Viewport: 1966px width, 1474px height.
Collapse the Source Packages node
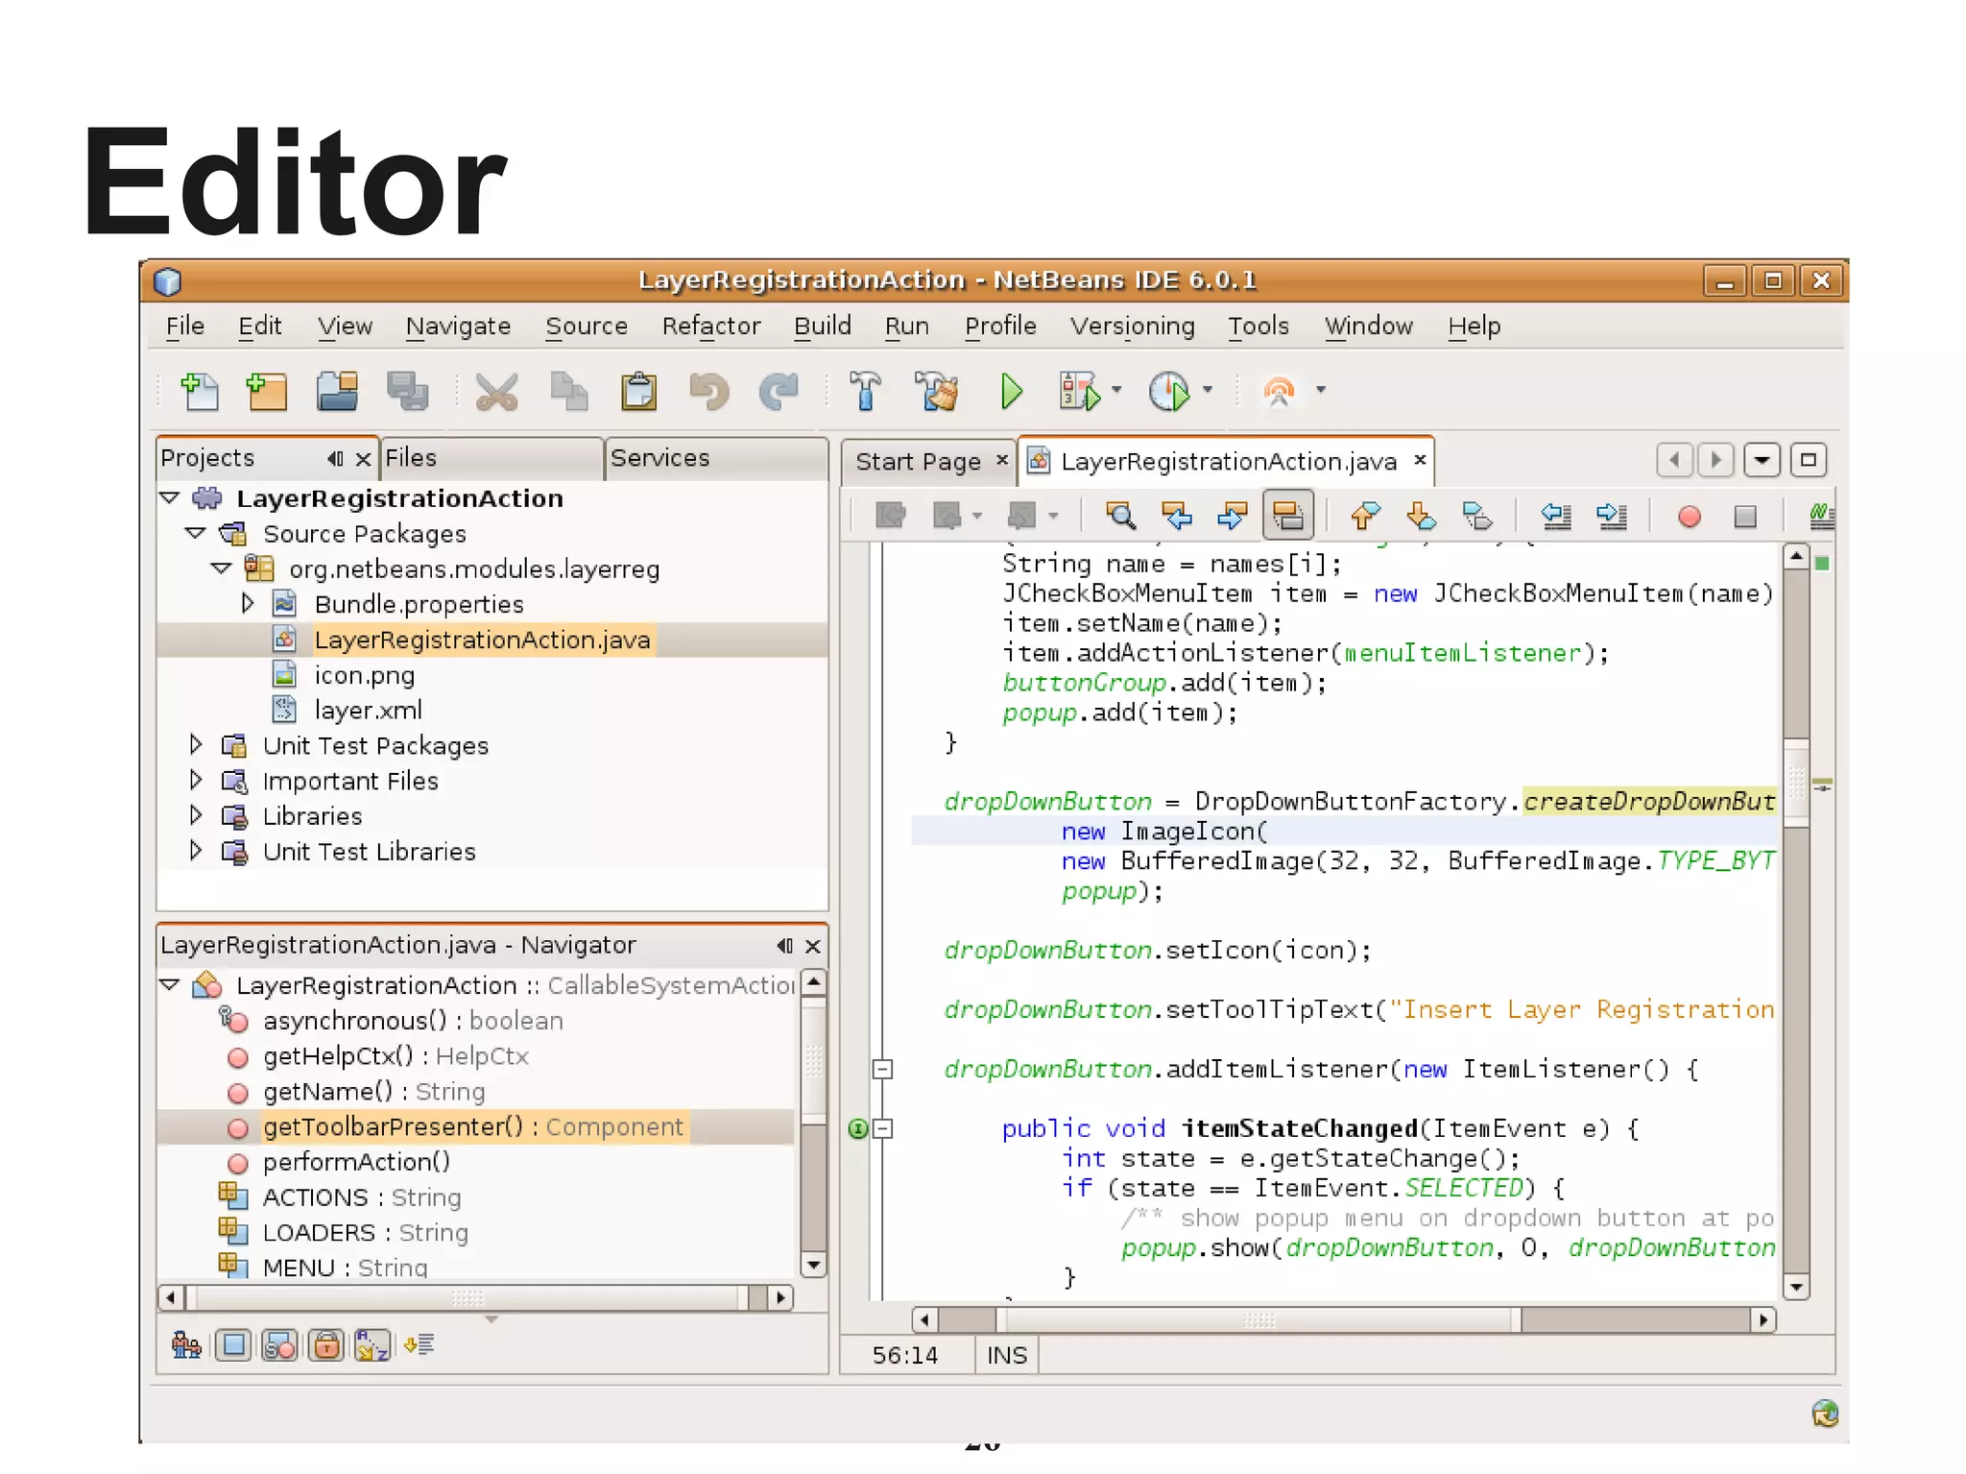[195, 532]
